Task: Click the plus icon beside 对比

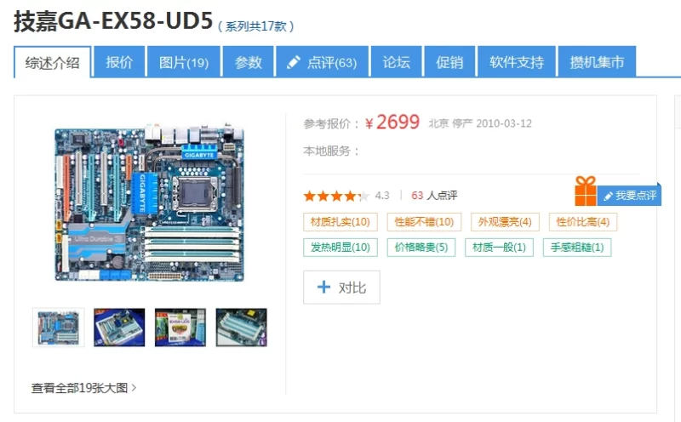Action: coord(323,287)
